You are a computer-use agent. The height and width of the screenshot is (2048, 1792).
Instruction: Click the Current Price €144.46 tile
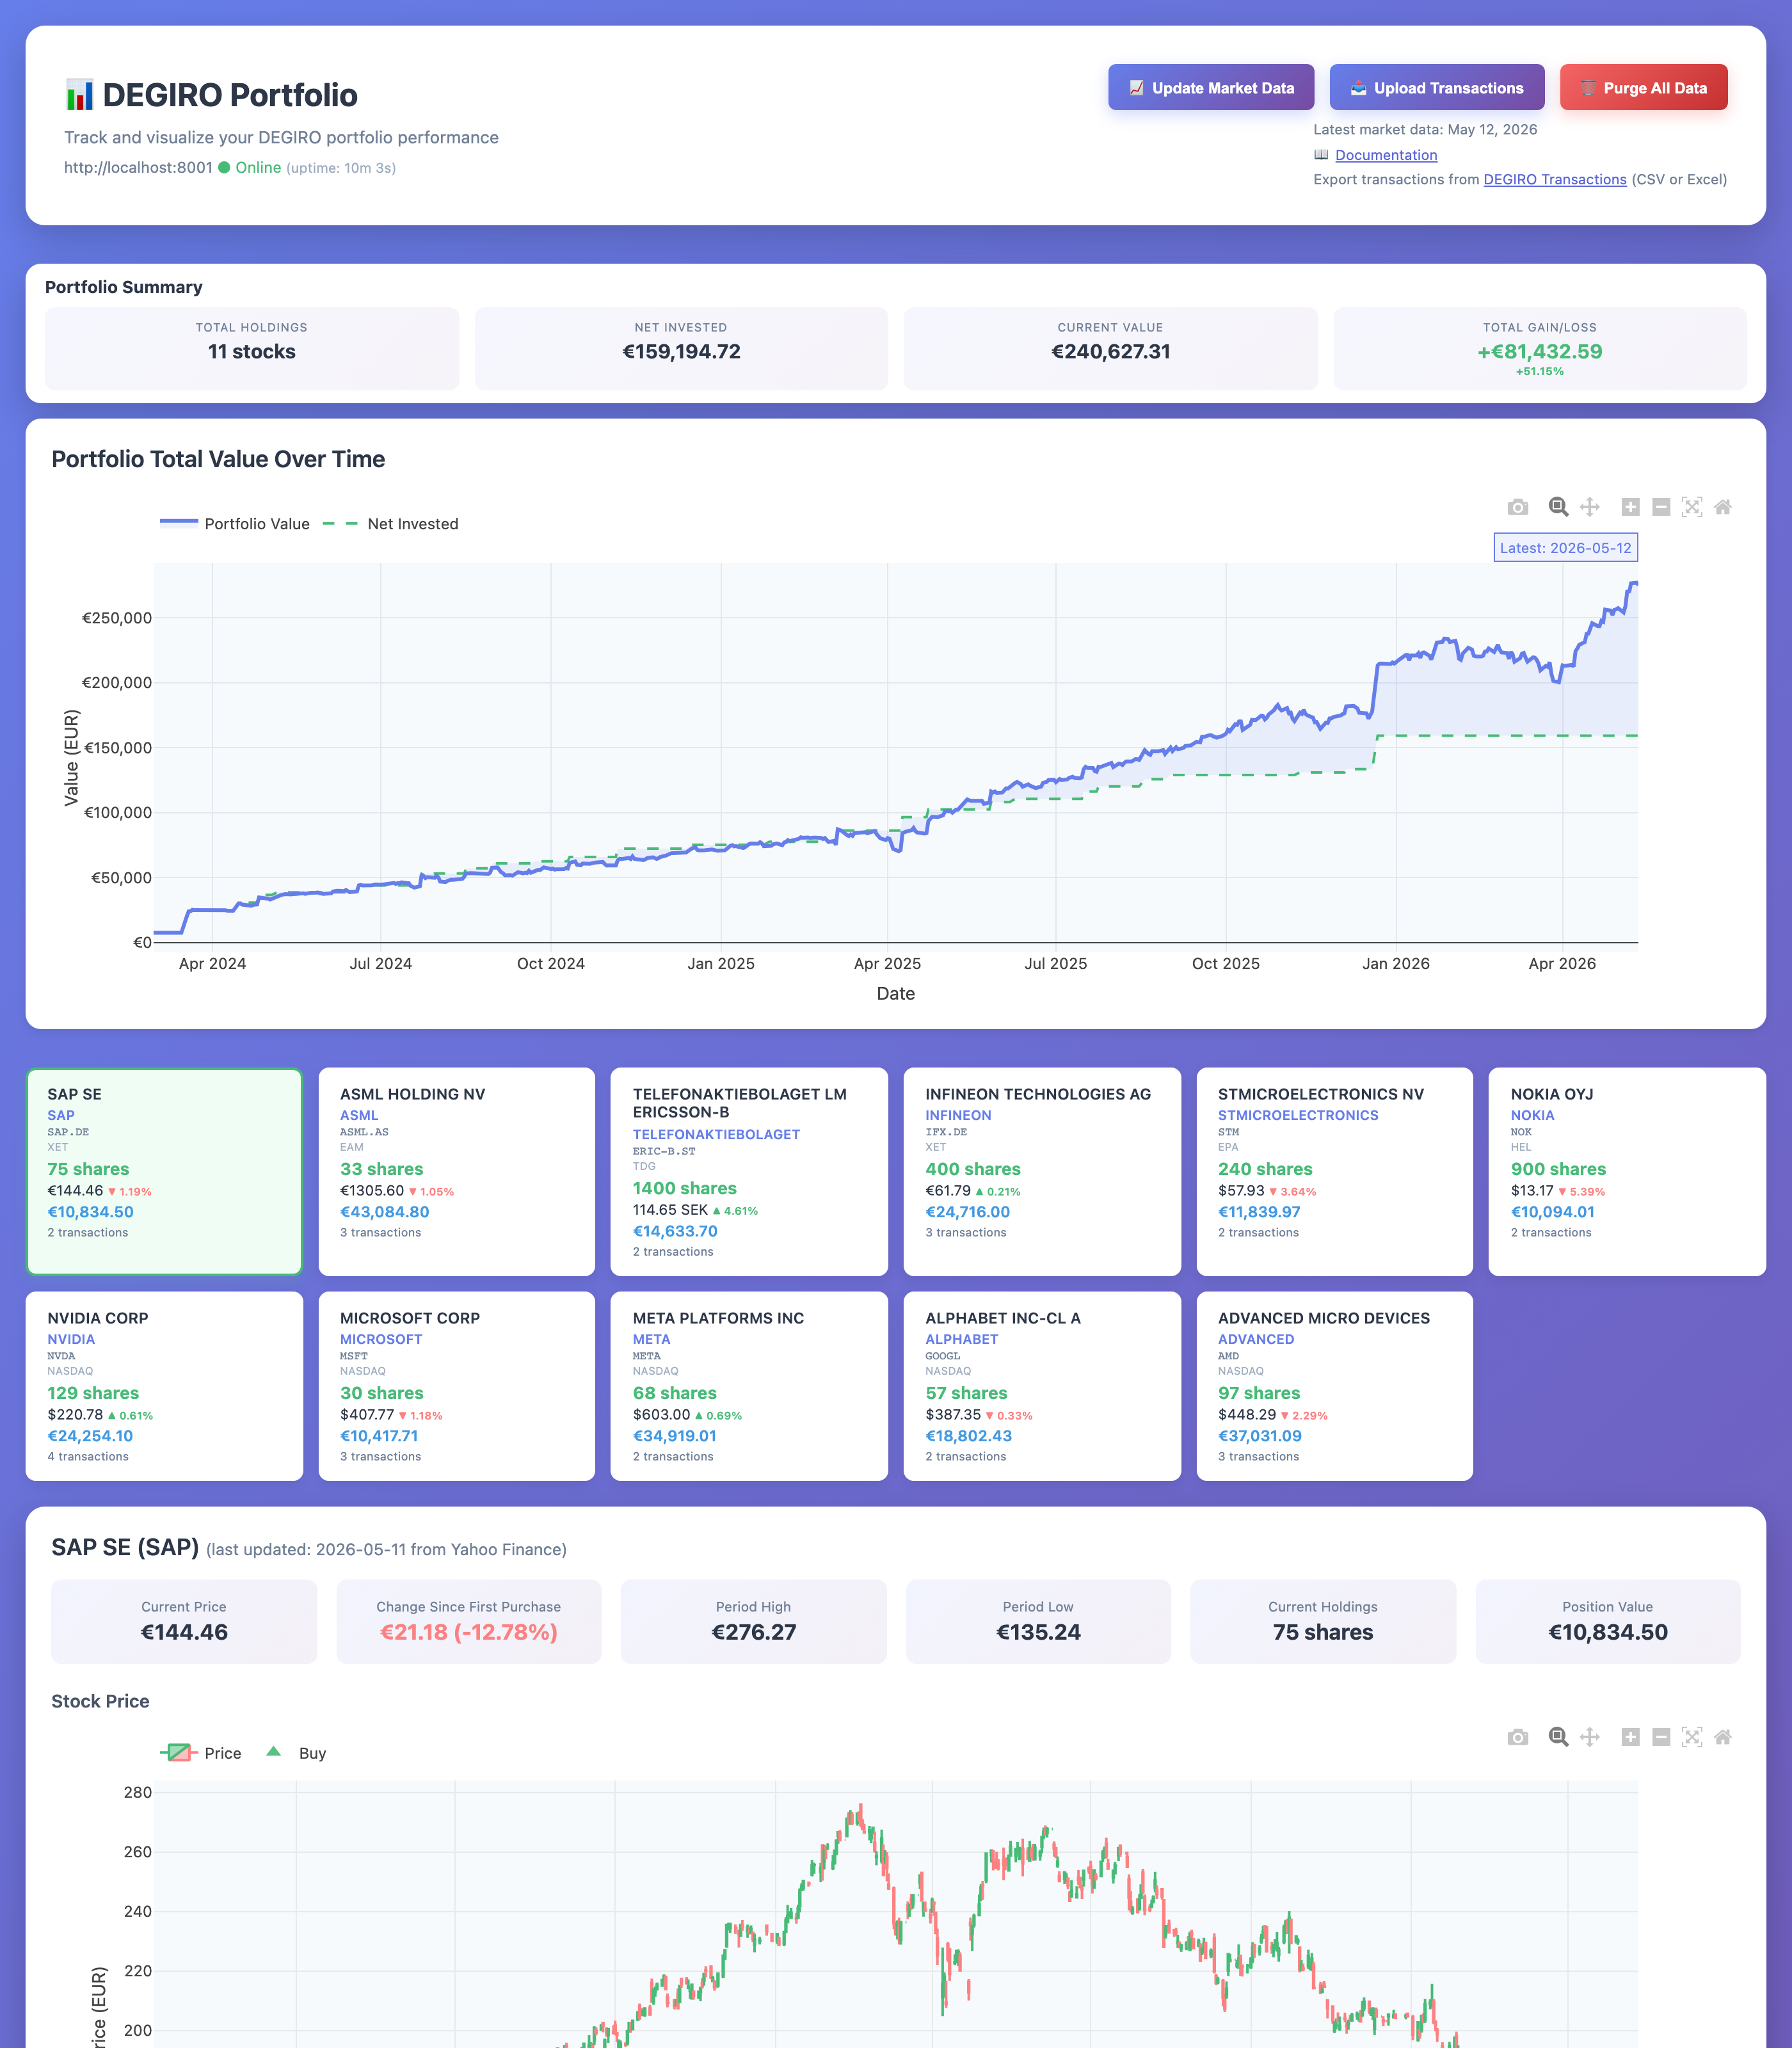184,1621
